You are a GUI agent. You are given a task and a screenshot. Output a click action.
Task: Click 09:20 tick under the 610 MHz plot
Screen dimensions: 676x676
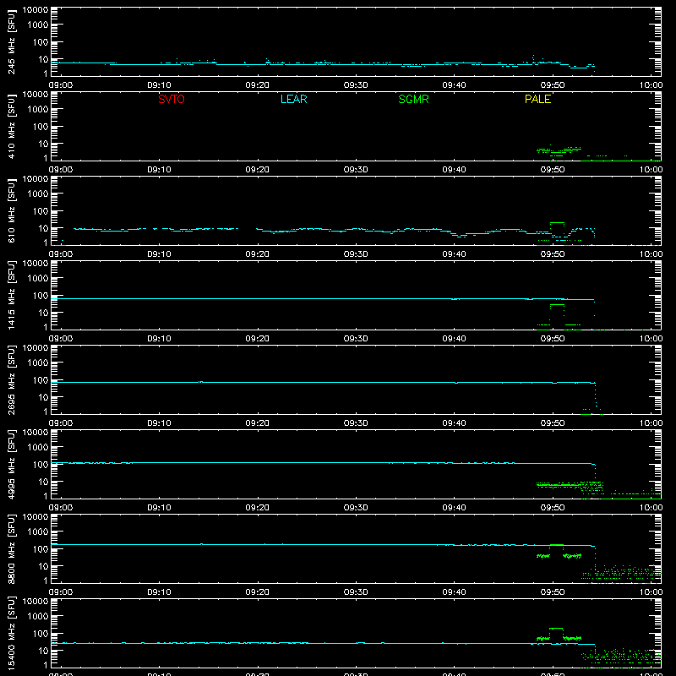coord(258,254)
